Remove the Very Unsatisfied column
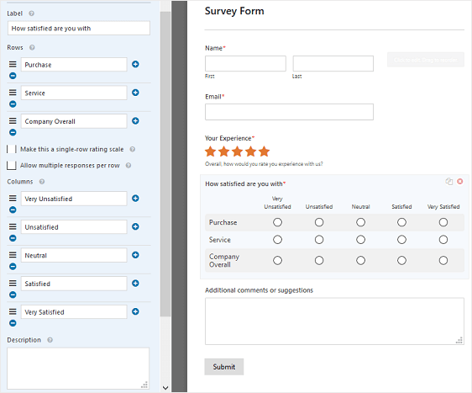 [13, 210]
